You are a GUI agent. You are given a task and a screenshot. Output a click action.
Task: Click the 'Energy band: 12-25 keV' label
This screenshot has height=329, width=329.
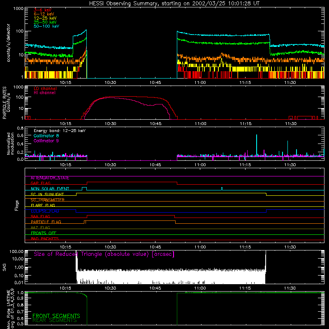60,131
